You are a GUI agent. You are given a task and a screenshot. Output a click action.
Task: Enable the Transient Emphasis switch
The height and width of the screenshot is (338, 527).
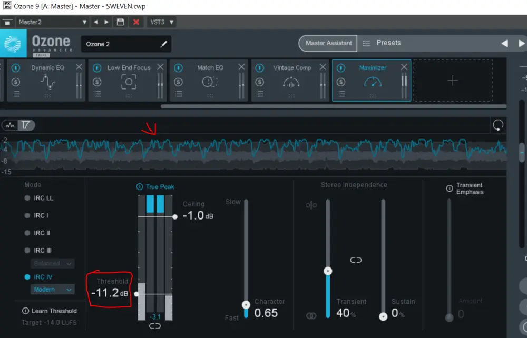pos(450,188)
